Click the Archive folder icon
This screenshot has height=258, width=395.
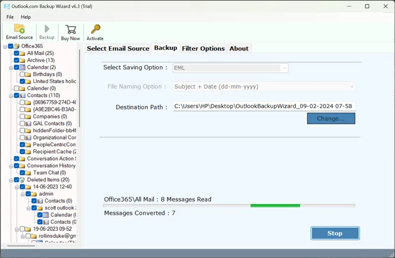(x=22, y=60)
